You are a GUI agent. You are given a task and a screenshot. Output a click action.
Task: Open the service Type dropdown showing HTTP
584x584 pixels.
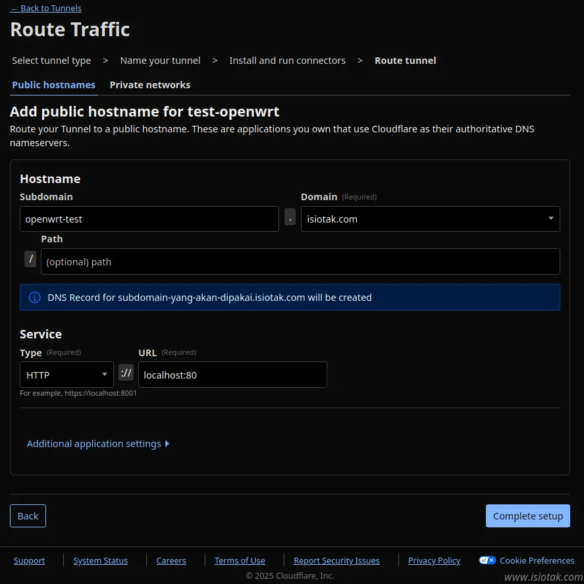pos(66,375)
